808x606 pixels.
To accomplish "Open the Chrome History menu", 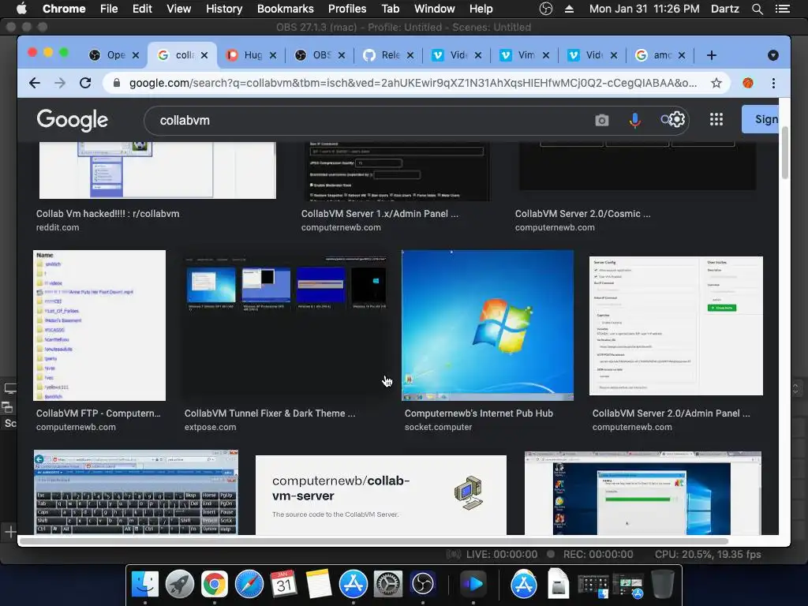I will tap(223, 9).
